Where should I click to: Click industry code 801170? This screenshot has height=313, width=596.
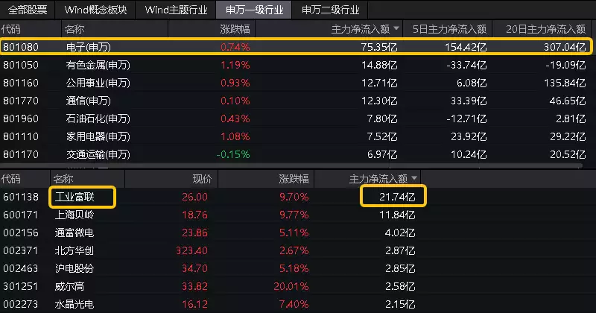[21, 154]
